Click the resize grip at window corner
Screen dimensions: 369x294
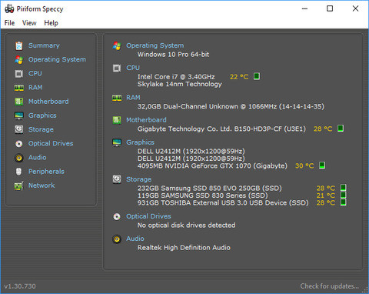point(365,290)
